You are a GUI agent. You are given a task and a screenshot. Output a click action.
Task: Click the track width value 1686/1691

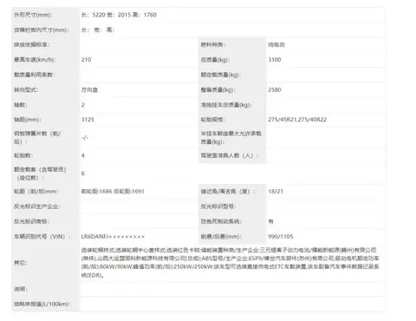pyautogui.click(x=113, y=192)
